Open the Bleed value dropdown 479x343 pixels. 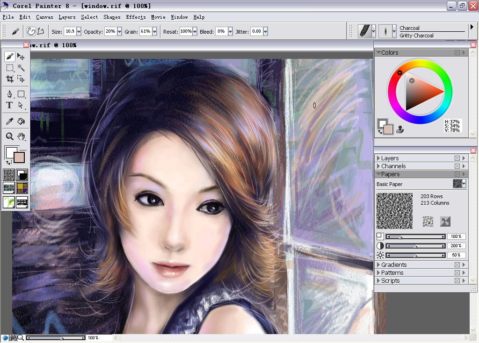click(230, 31)
